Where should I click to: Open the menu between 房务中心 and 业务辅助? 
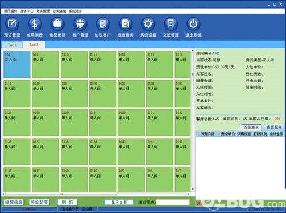click(43, 11)
